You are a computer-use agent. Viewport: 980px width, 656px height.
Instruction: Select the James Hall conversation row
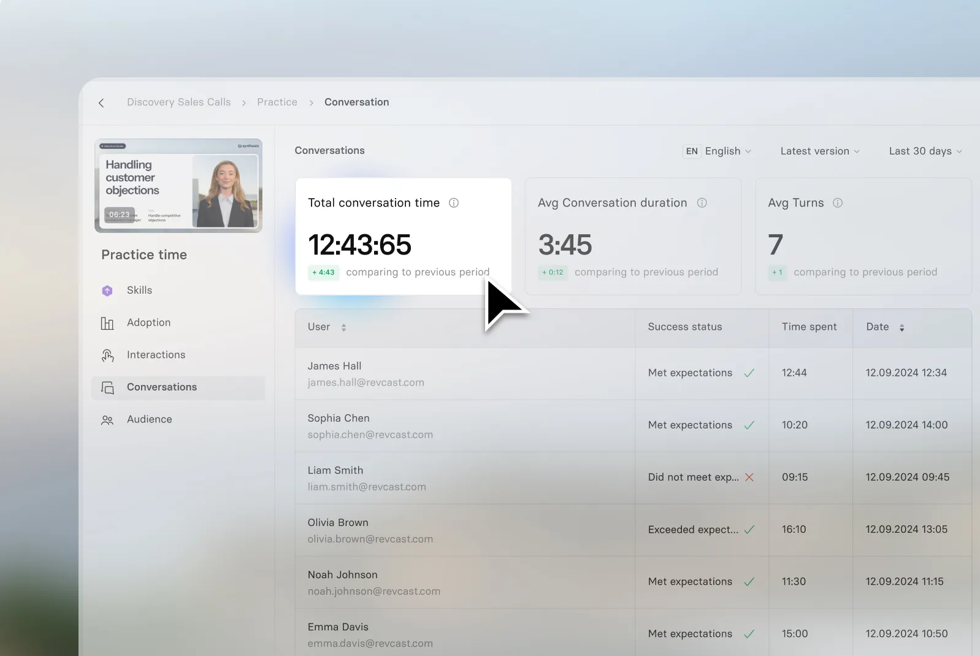pyautogui.click(x=633, y=374)
